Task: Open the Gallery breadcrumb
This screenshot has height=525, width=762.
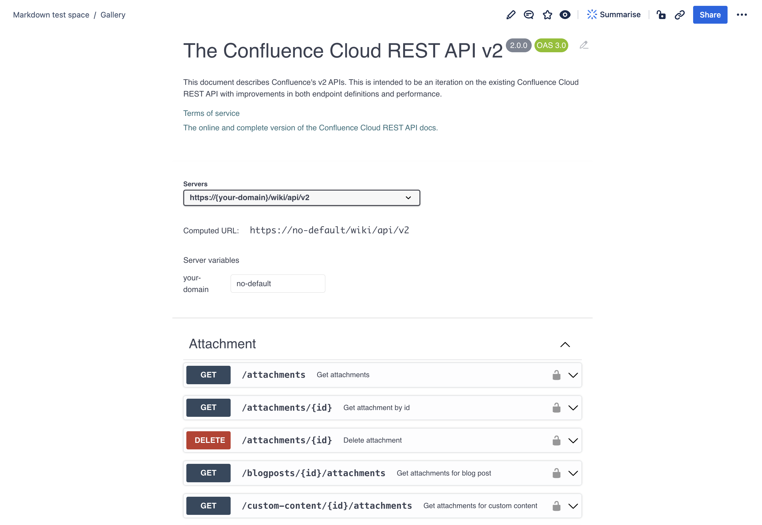Action: click(x=113, y=15)
